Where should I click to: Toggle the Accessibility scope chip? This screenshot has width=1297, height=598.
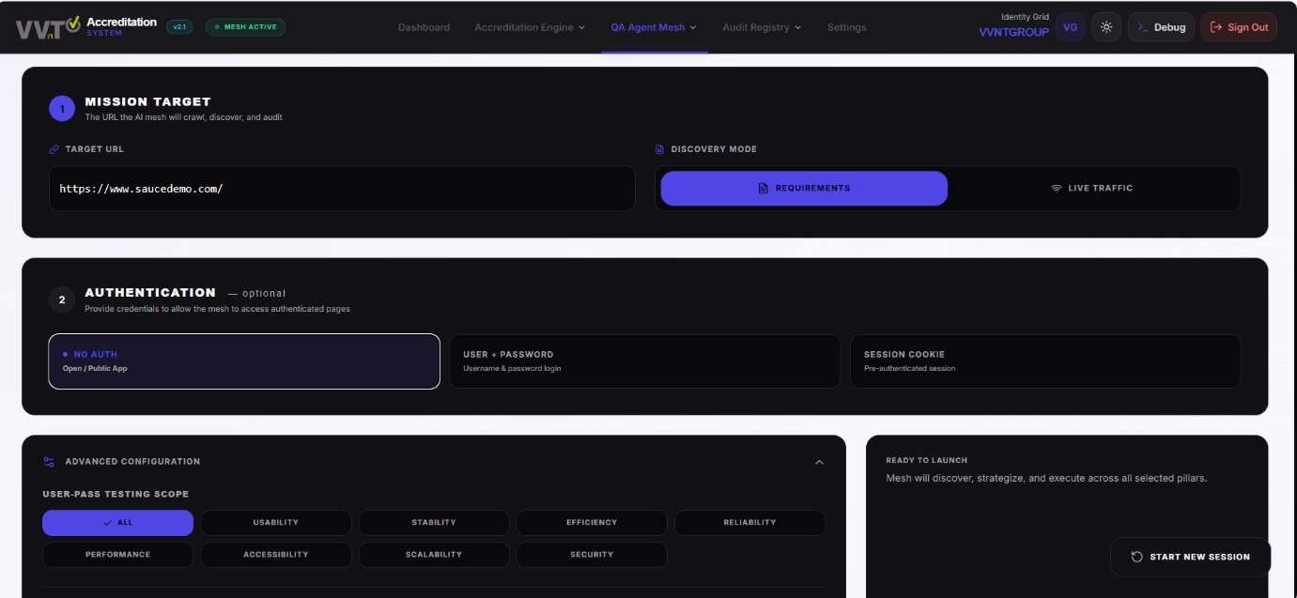pyautogui.click(x=276, y=555)
